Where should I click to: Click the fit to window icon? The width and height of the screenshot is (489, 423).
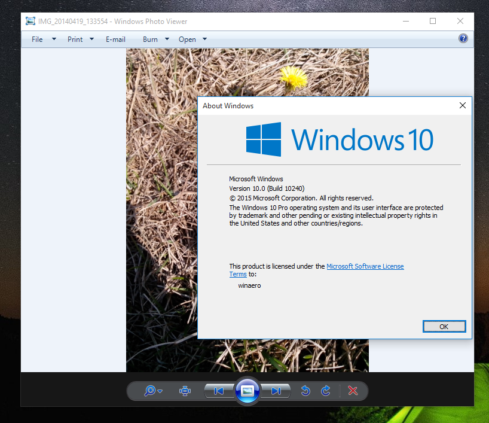coord(185,391)
